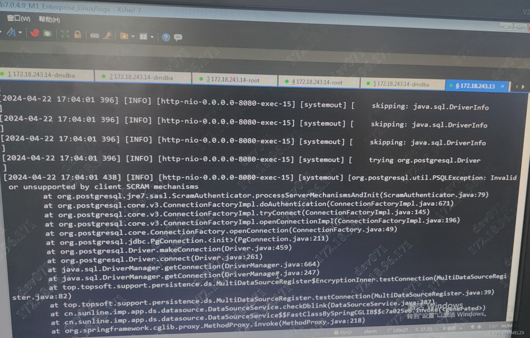Toggle full screen mode icon
The image size is (530, 338).
point(65,34)
